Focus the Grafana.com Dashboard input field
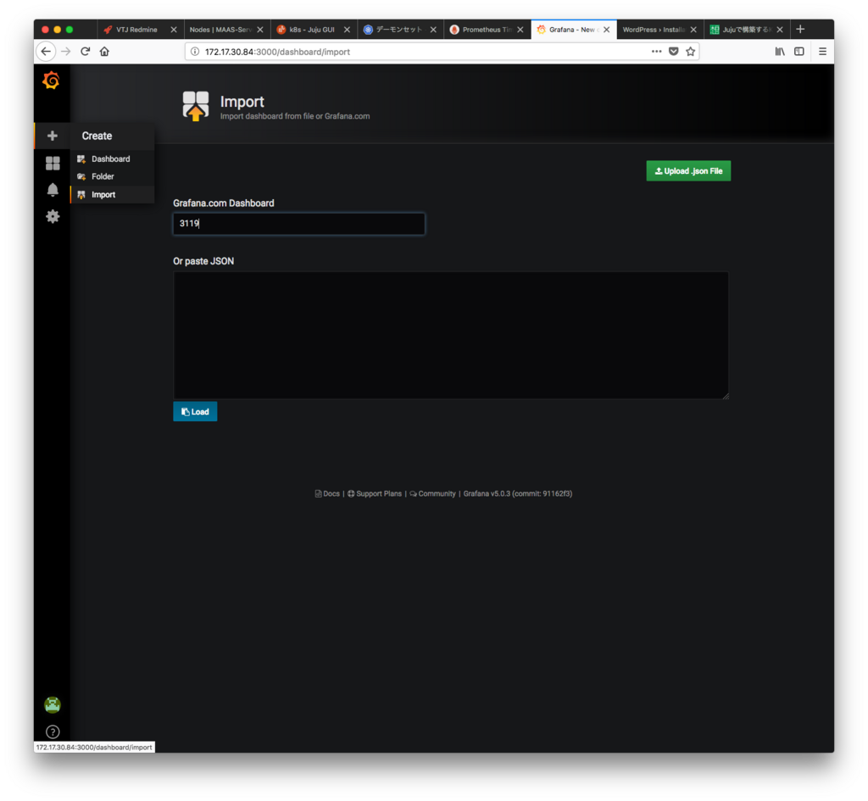The image size is (868, 801). tap(299, 224)
